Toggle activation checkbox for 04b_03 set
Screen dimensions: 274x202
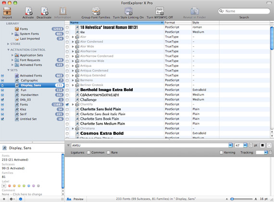[x=2, y=100]
